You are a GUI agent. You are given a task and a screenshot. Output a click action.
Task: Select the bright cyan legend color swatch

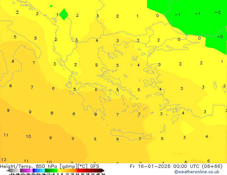point(43,170)
